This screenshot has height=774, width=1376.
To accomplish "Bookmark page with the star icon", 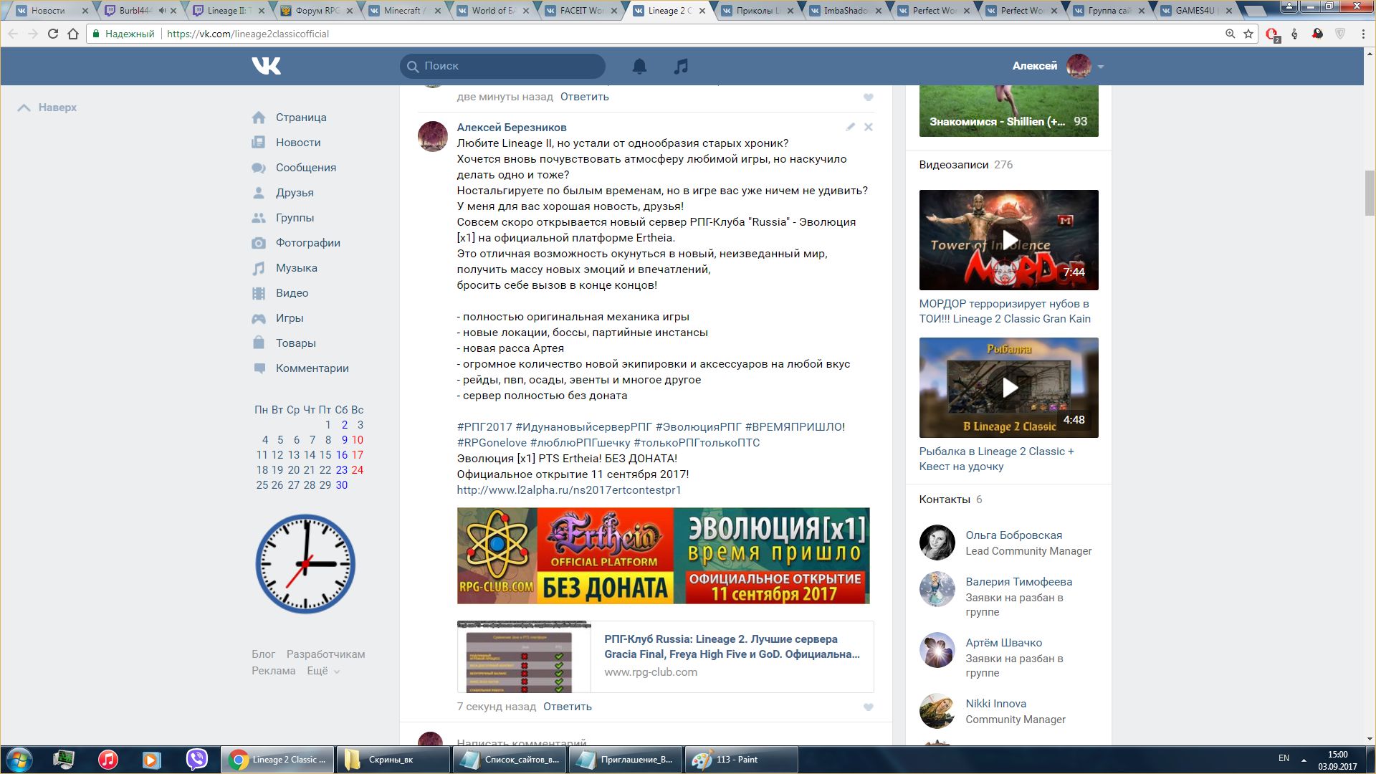I will (1248, 34).
